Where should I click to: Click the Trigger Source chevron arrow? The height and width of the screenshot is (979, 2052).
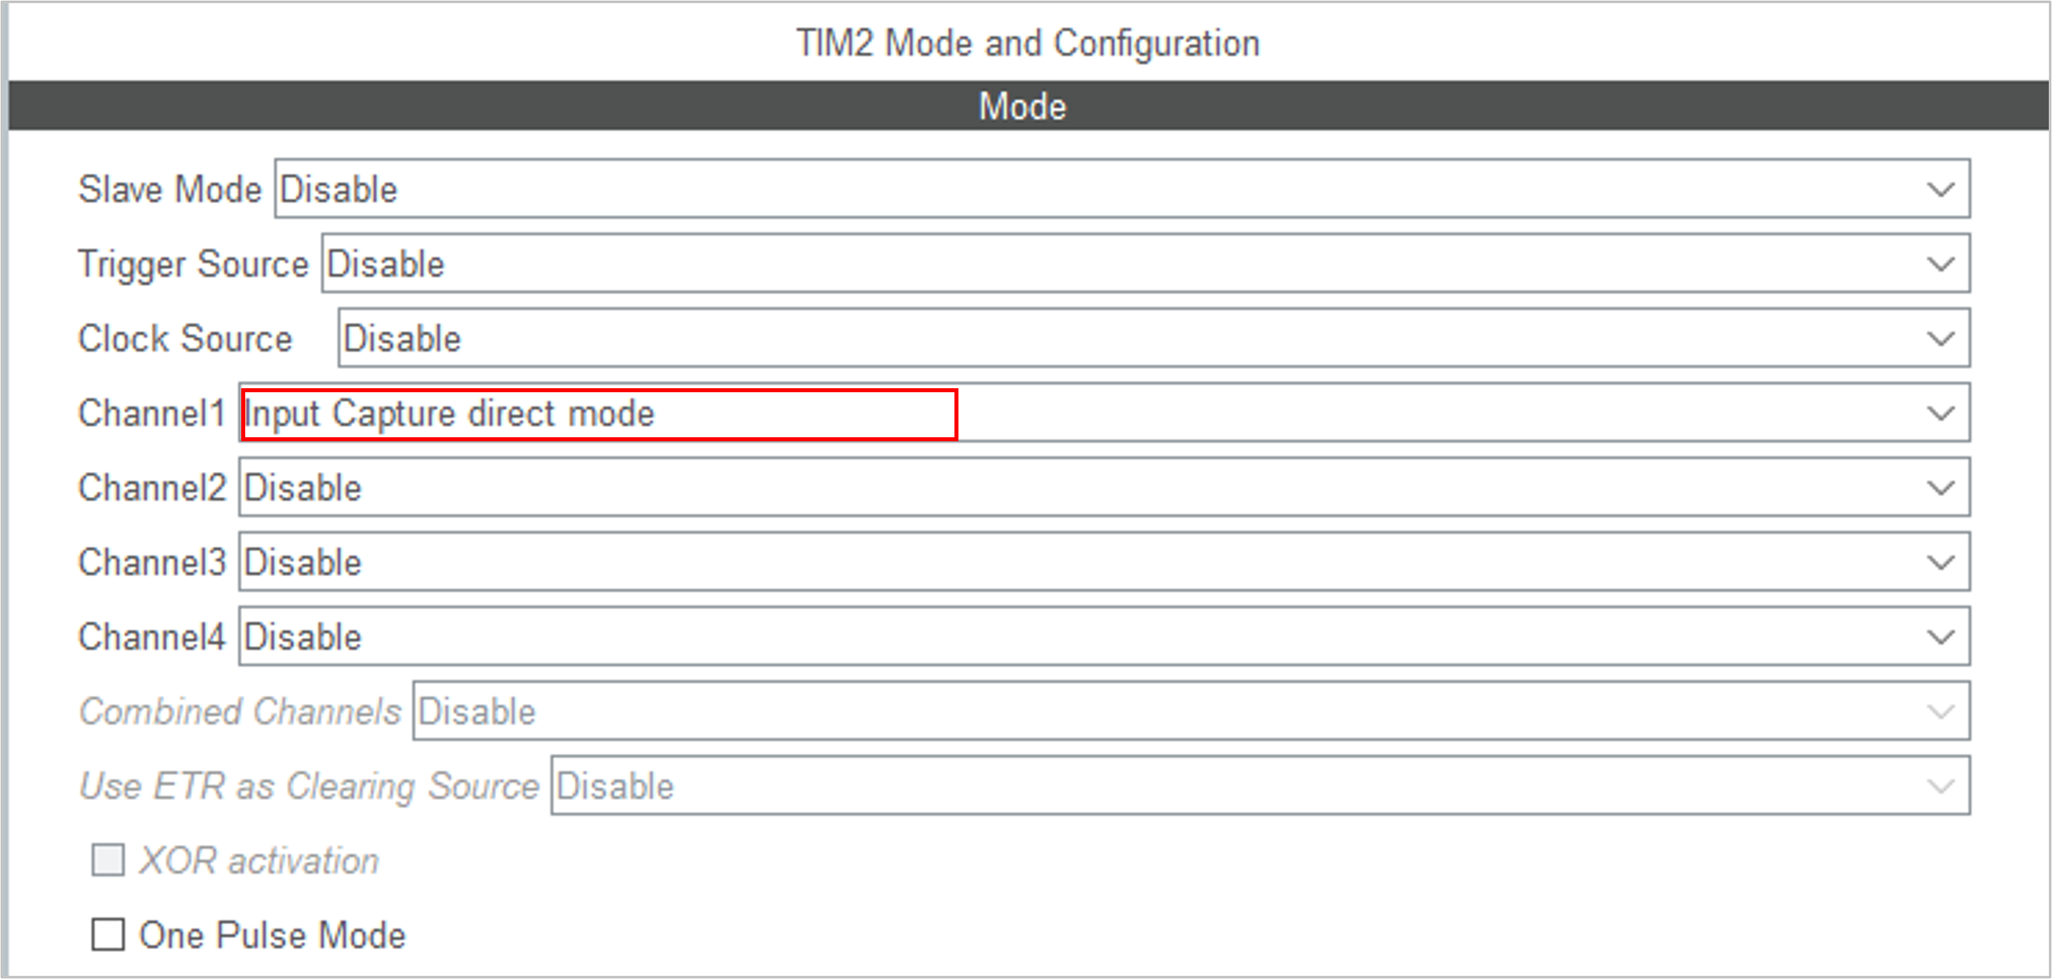[1940, 264]
